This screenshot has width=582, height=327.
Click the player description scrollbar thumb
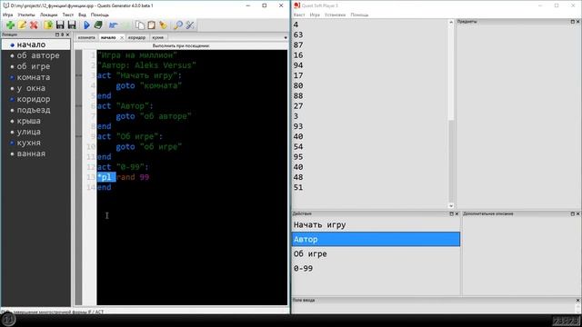coord(451,162)
